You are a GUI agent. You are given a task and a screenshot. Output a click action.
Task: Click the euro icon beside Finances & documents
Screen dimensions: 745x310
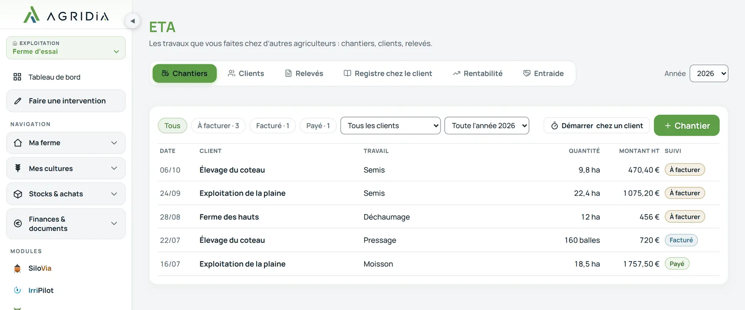(x=18, y=224)
